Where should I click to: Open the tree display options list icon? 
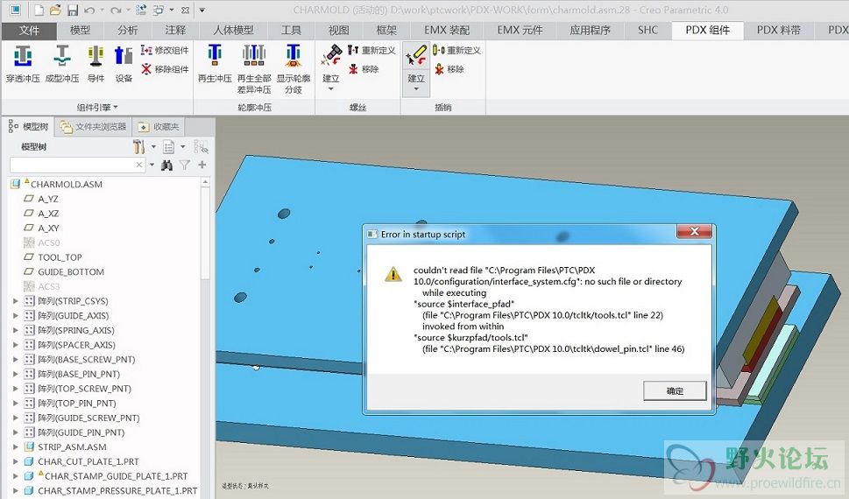[x=168, y=147]
